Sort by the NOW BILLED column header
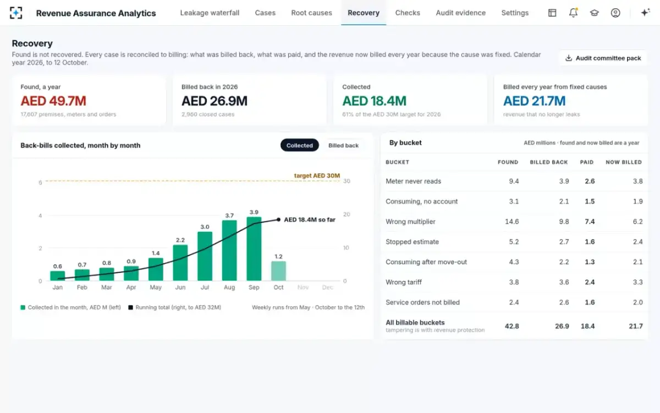This screenshot has height=413, width=660. click(624, 162)
